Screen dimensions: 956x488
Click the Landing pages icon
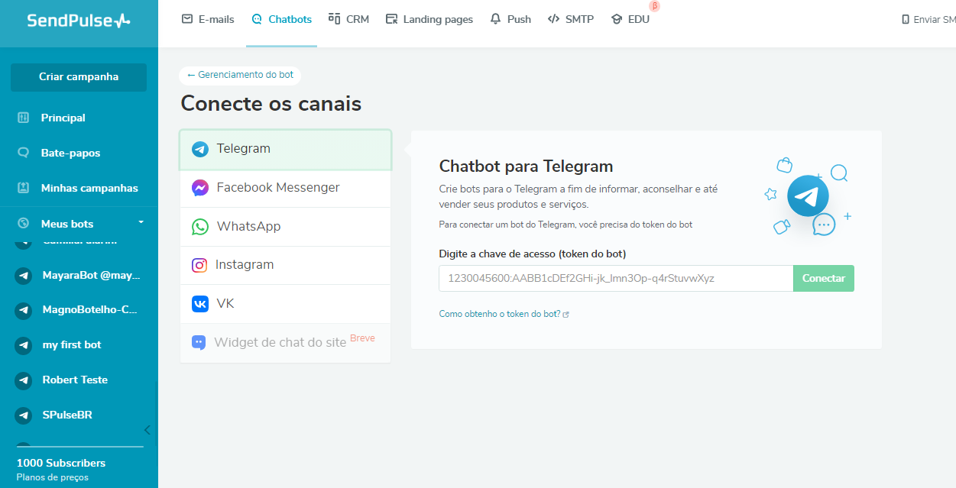(392, 19)
